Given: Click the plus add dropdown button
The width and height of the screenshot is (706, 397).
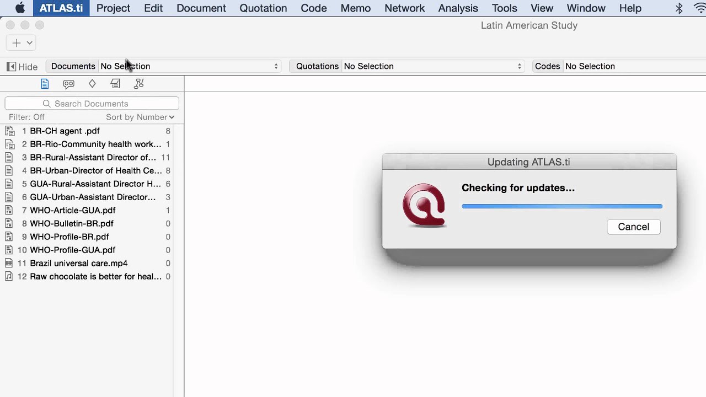Looking at the screenshot, I should coord(22,42).
